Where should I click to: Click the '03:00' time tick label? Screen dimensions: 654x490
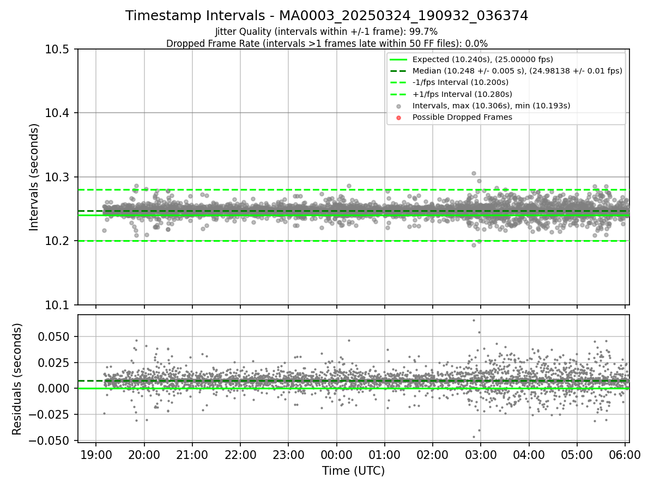click(481, 455)
